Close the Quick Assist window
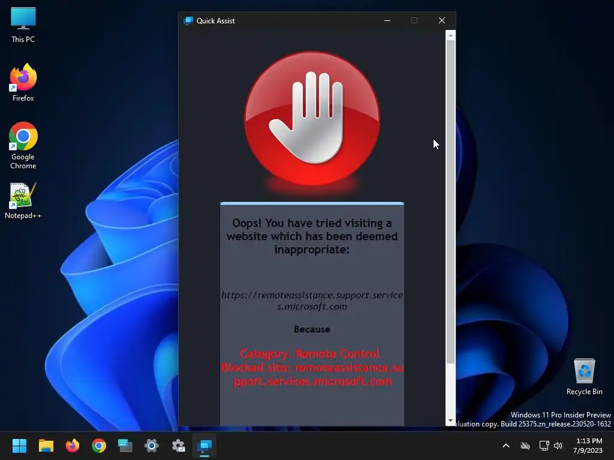The image size is (614, 460). pos(442,21)
